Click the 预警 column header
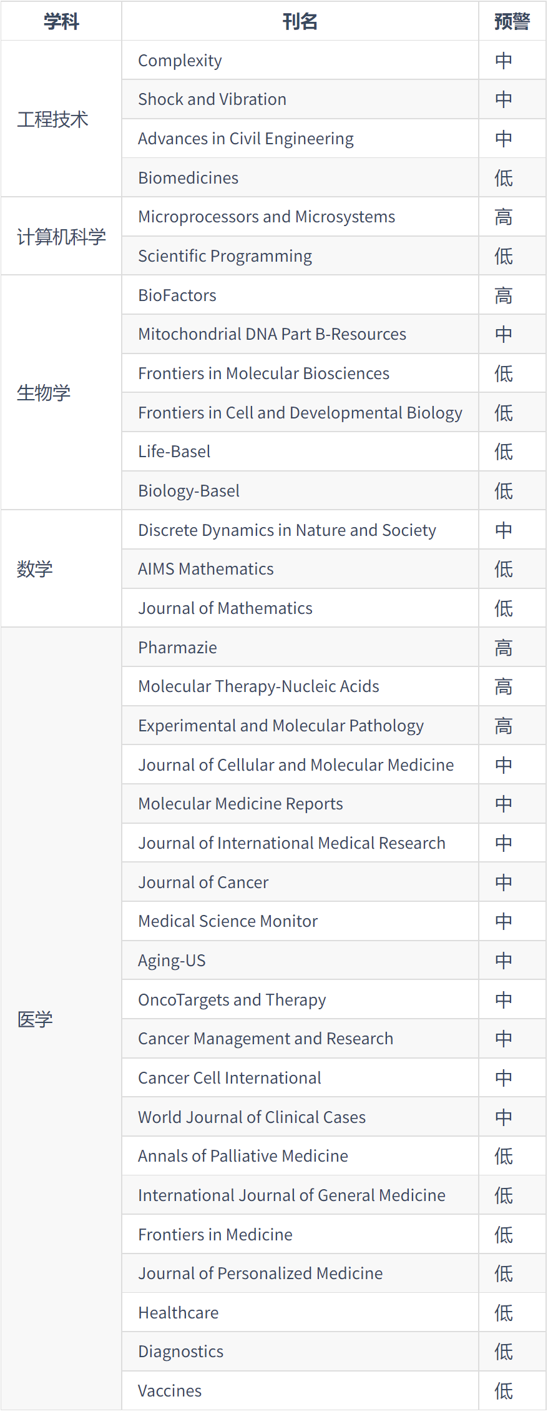Screen dimensions: 548x1414 512,22
